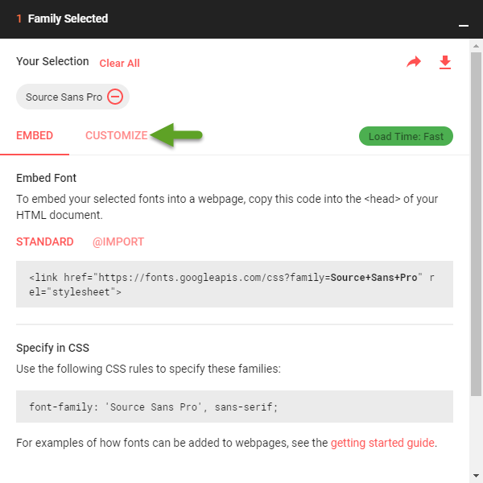The width and height of the screenshot is (483, 483).
Task: Click the vertical scrollbar thumb
Action: tap(476, 225)
